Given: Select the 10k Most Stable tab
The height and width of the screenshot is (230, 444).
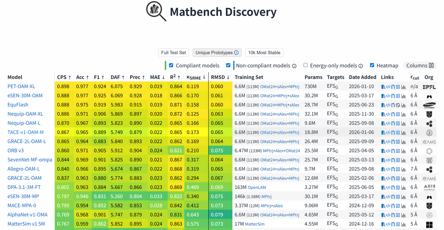Looking at the screenshot, I should [x=264, y=53].
